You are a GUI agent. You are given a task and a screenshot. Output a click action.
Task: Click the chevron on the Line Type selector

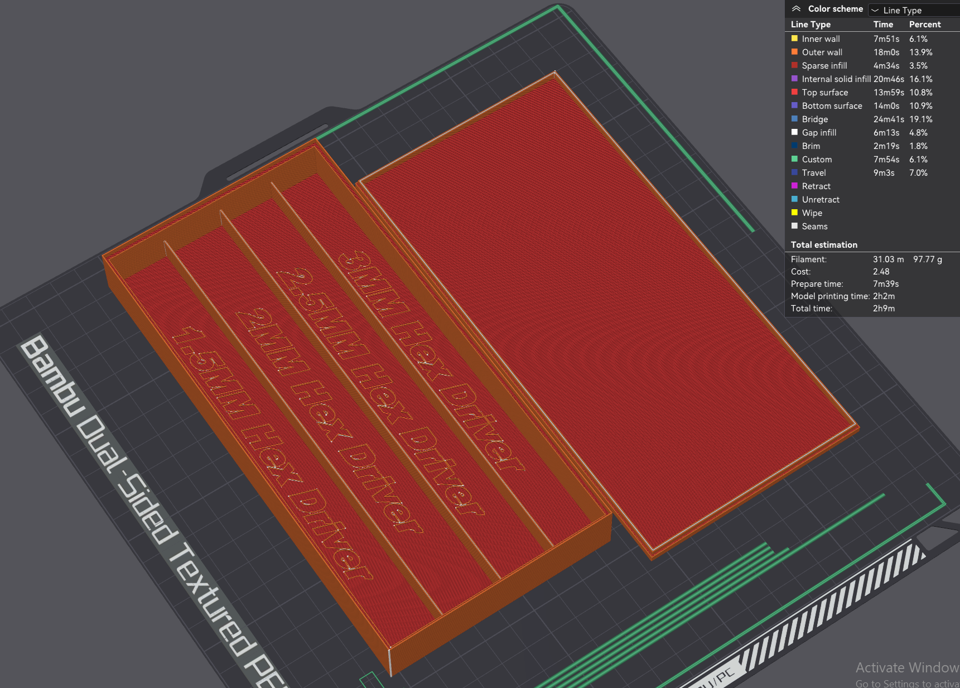[876, 10]
